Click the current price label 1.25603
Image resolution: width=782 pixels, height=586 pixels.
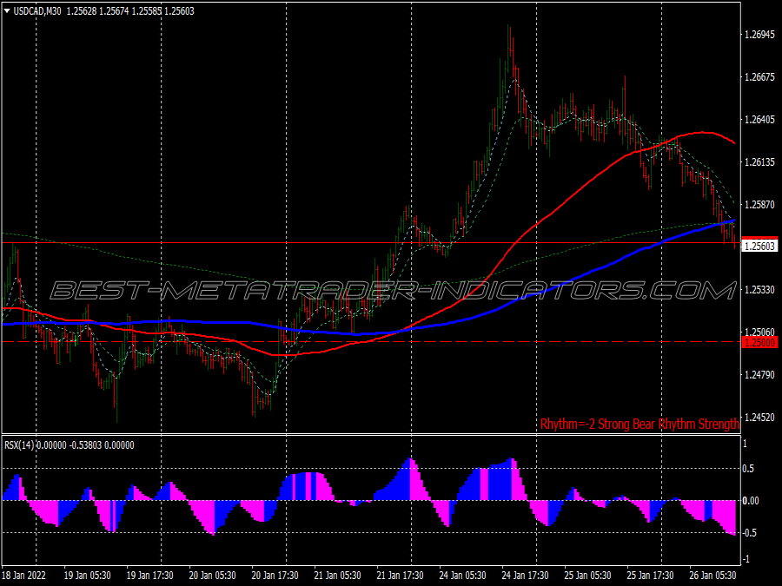pos(759,247)
